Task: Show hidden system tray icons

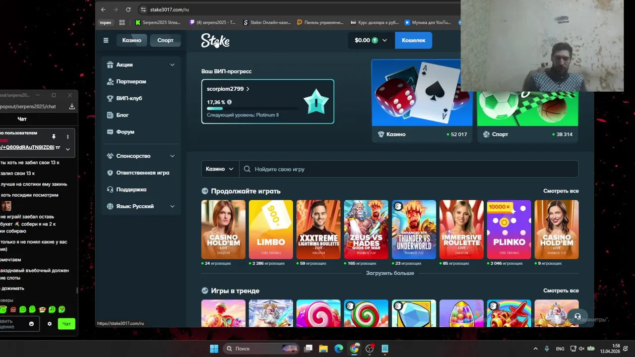Action: (x=535, y=349)
